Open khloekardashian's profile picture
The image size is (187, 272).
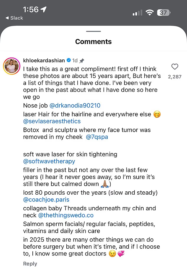(12, 65)
